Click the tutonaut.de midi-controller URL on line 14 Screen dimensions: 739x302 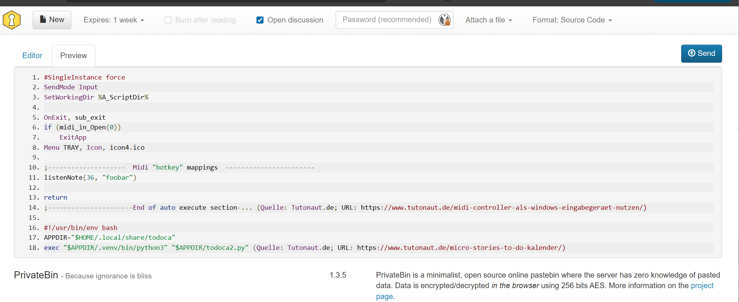[x=503, y=207]
